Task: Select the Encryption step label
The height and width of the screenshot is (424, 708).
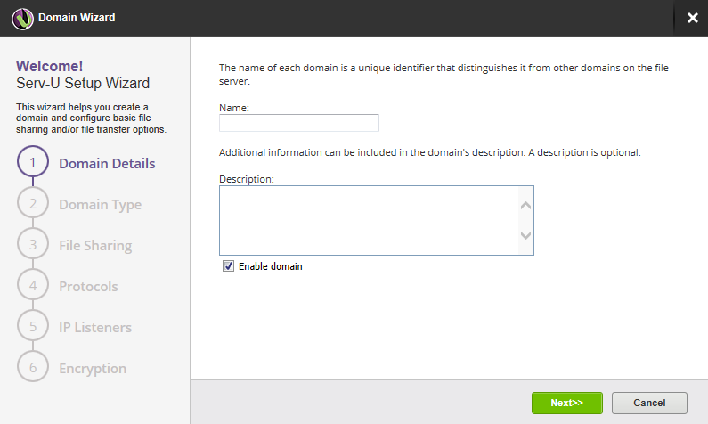Action: pos(93,369)
